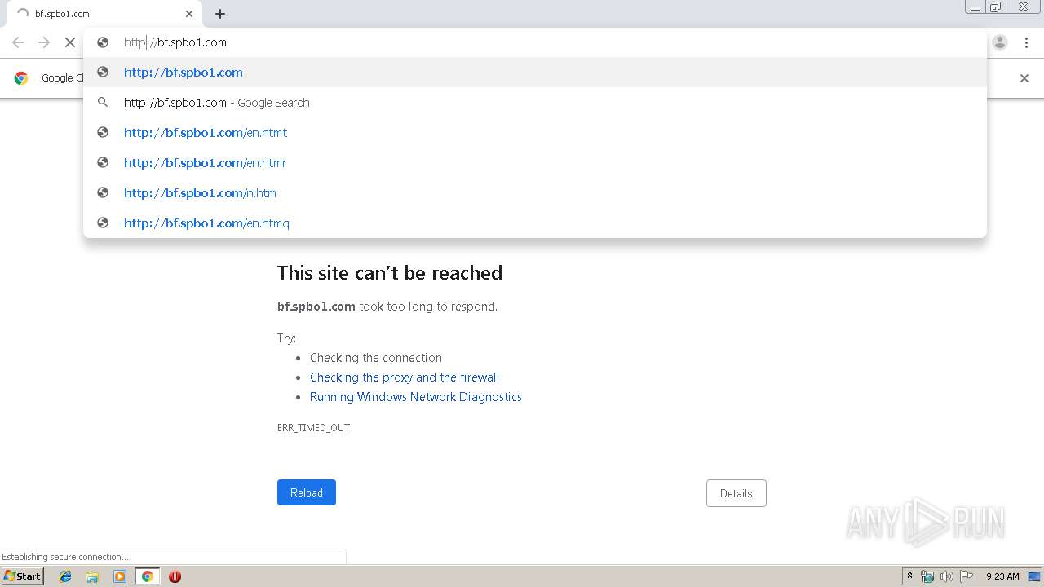This screenshot has height=587, width=1044.
Task: Switch to Chrome in the taskbar
Action: tap(147, 576)
